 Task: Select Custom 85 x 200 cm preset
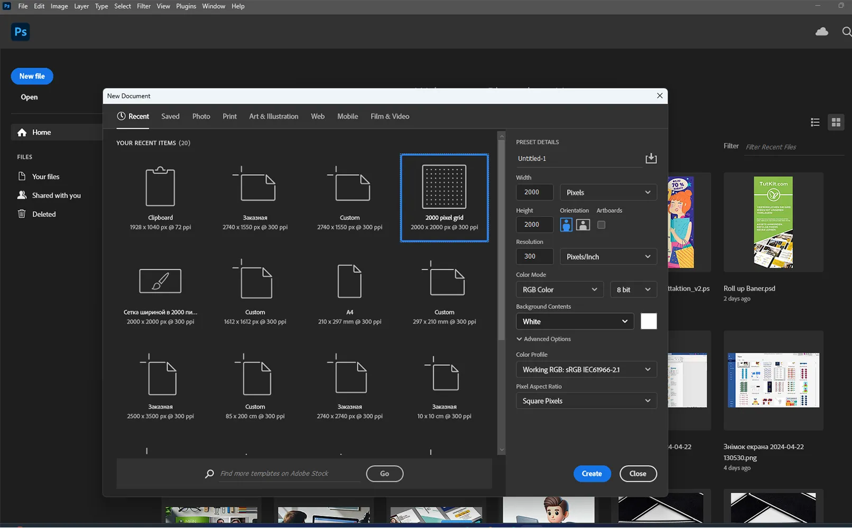tap(255, 387)
